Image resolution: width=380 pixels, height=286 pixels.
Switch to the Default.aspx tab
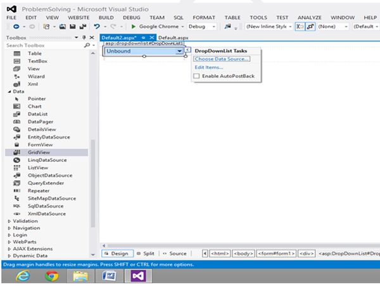point(174,38)
